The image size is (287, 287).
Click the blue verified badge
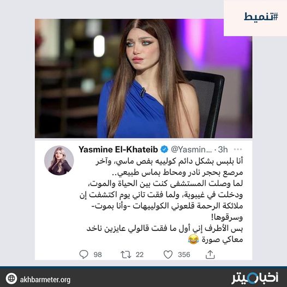coord(164,150)
